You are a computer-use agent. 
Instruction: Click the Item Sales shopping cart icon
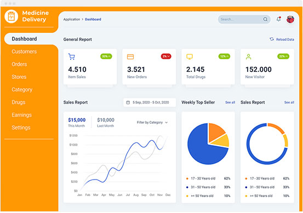pyautogui.click(x=71, y=56)
